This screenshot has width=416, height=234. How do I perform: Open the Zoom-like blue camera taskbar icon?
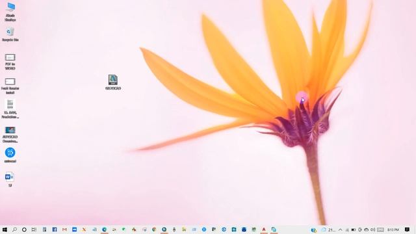click(74, 229)
